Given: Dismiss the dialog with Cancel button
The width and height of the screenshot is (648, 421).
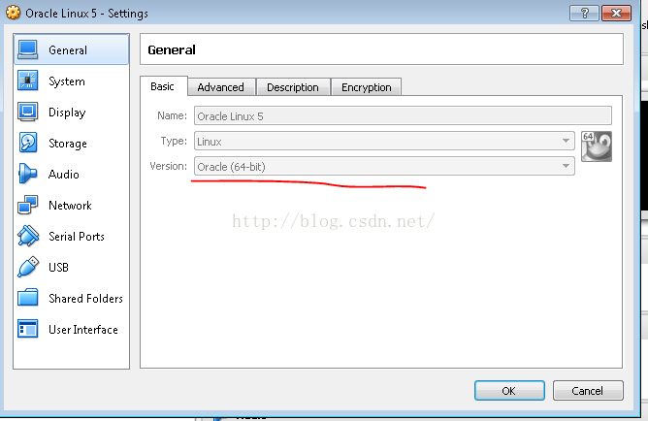Looking at the screenshot, I should 588,390.
